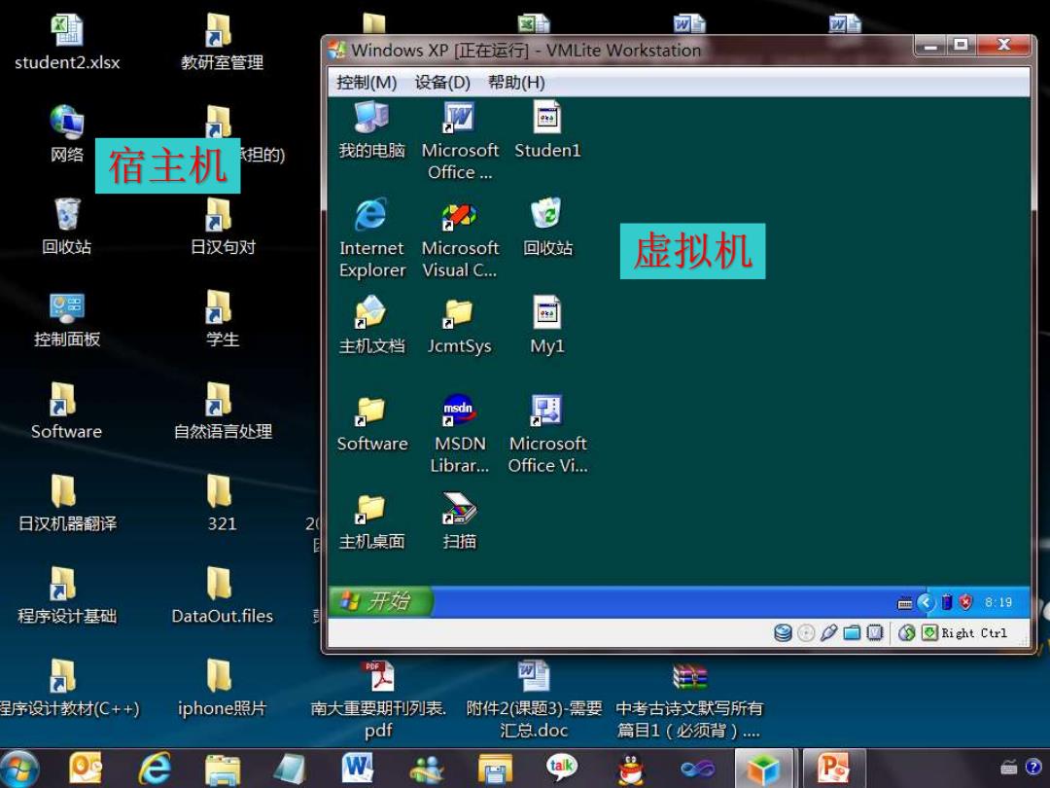
Task: Open Windows Explorer from the host taskbar
Action: [x=223, y=770]
